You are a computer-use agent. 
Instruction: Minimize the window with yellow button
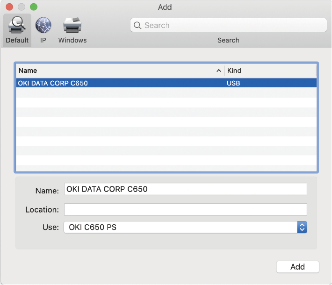22,7
